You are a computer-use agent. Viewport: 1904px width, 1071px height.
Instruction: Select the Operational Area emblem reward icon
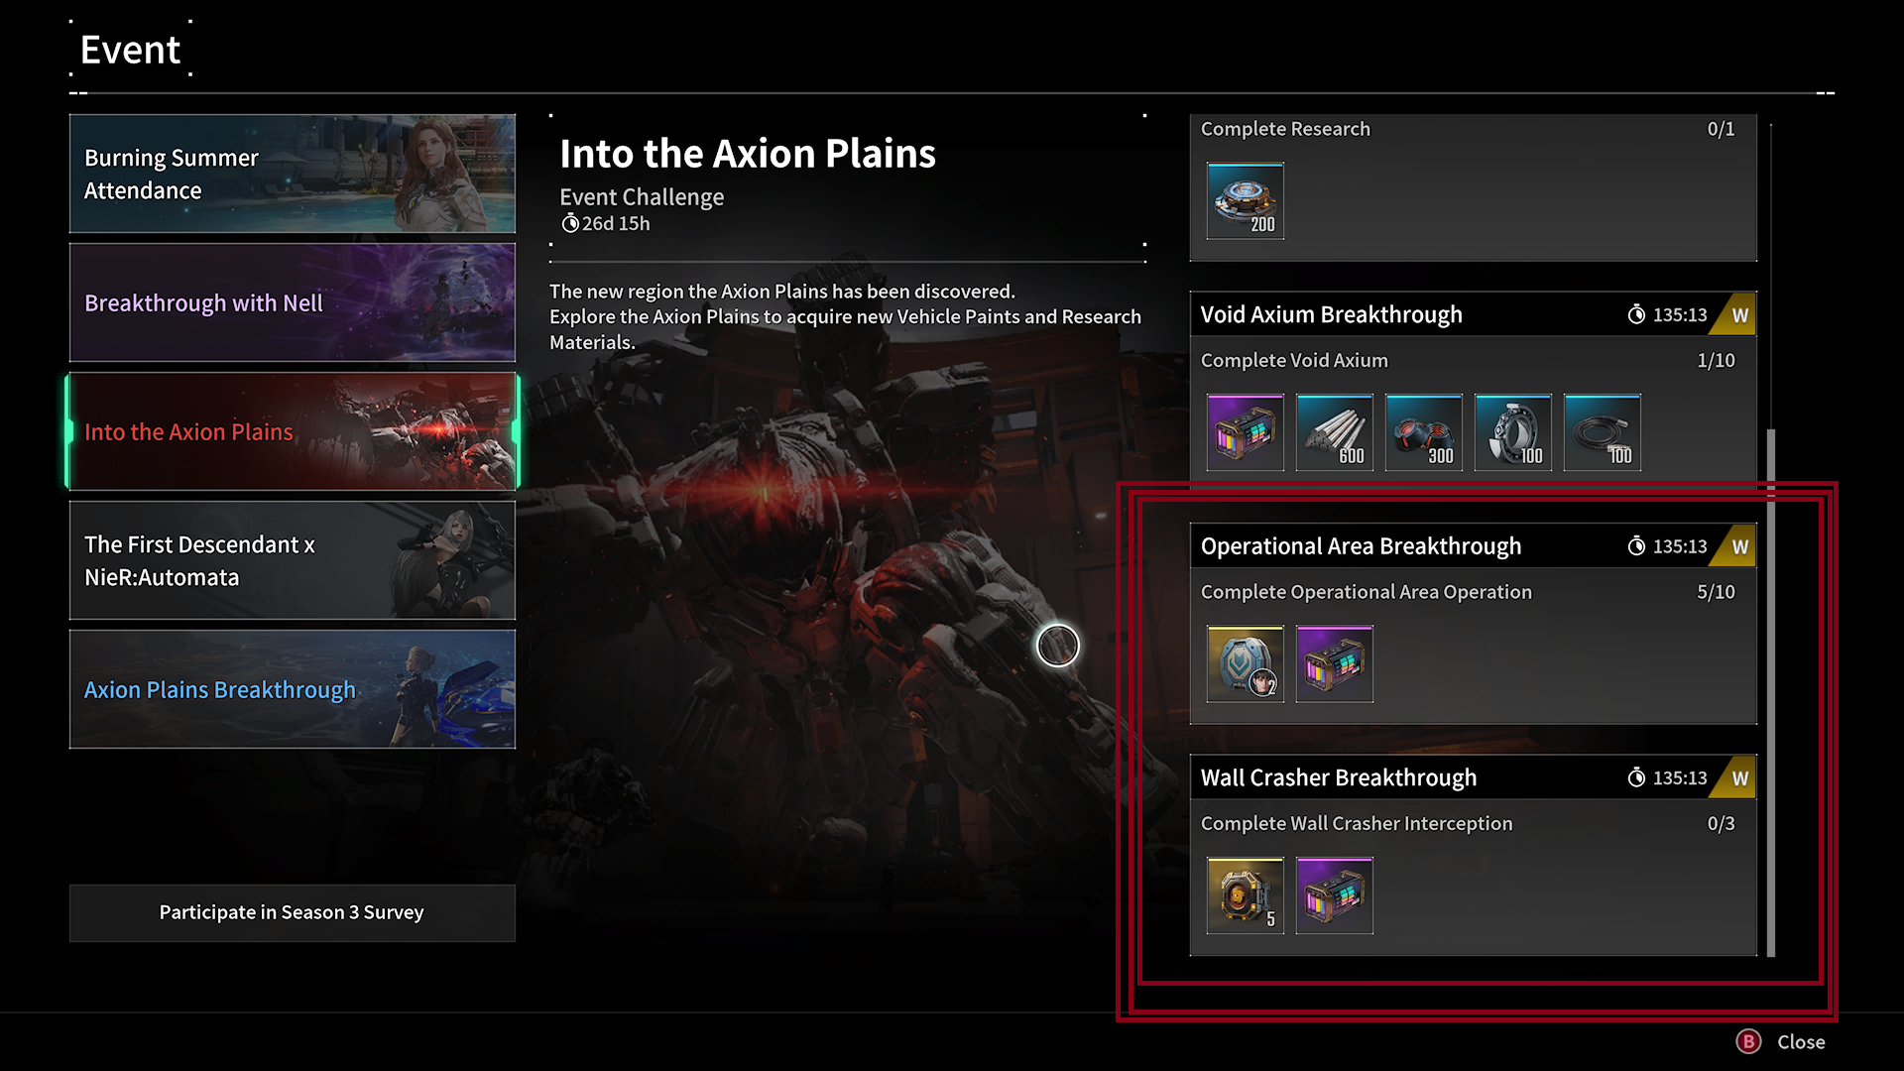click(x=1246, y=663)
